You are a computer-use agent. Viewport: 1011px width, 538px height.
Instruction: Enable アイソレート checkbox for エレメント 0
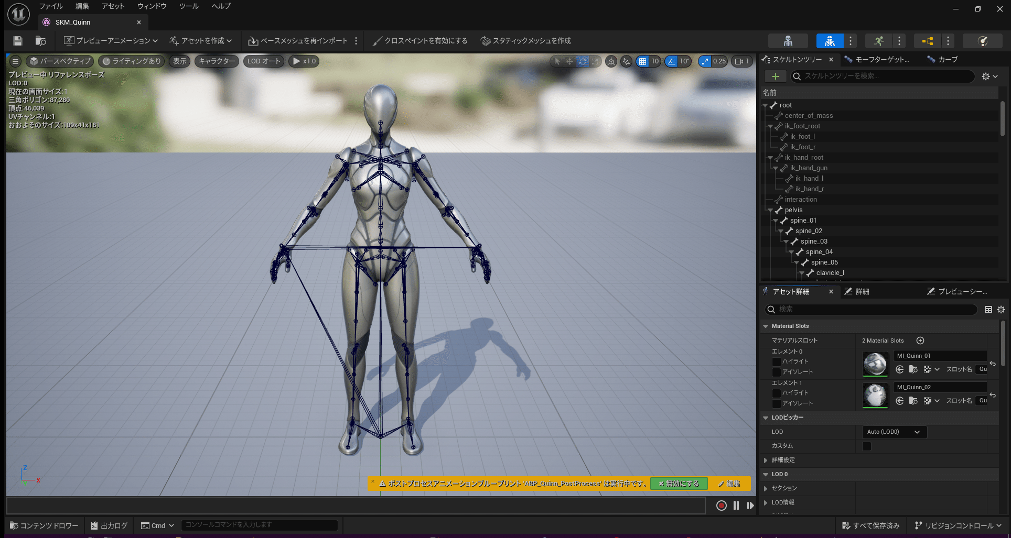pyautogui.click(x=777, y=372)
